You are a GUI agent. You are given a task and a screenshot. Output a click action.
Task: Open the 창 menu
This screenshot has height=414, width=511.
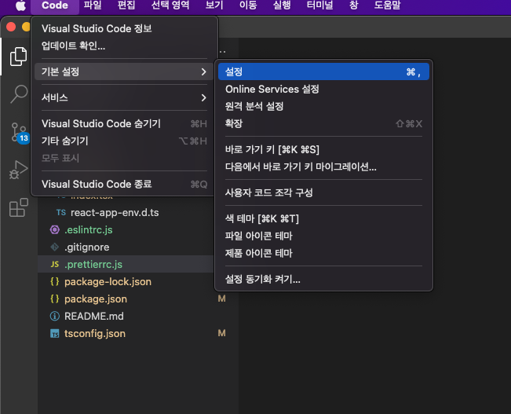click(353, 5)
